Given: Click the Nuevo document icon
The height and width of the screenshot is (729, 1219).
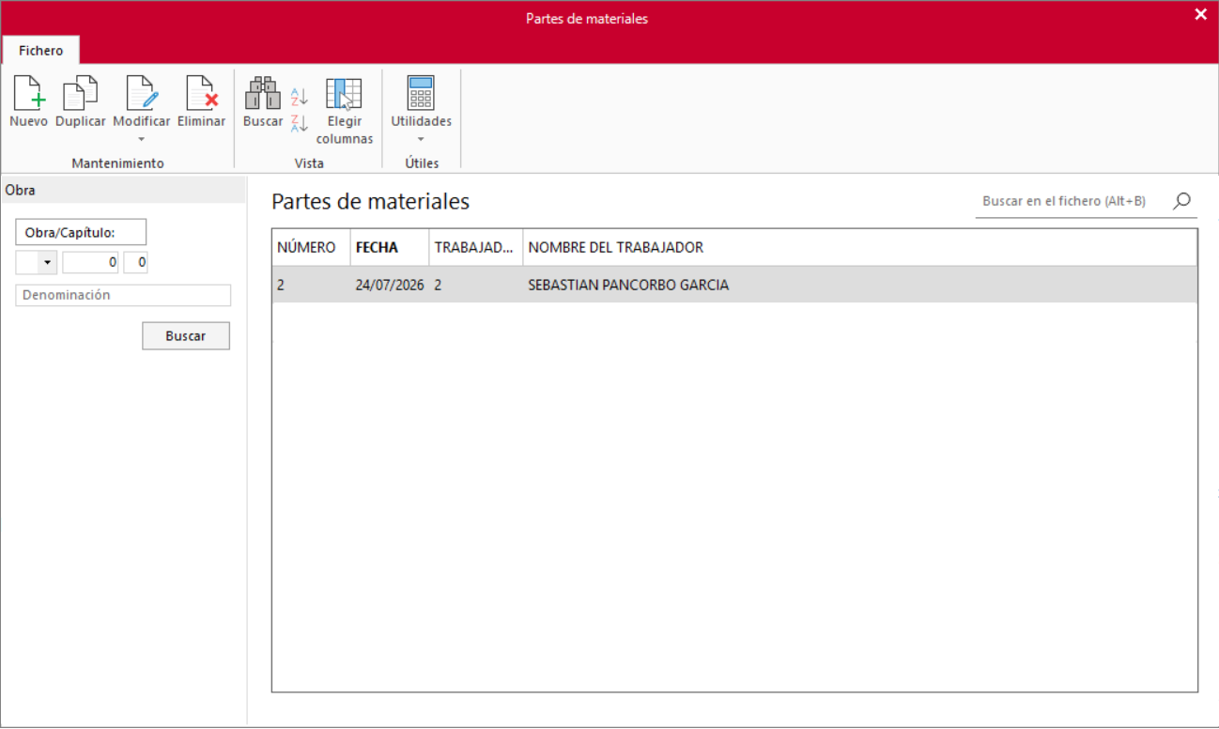Looking at the screenshot, I should click(28, 94).
